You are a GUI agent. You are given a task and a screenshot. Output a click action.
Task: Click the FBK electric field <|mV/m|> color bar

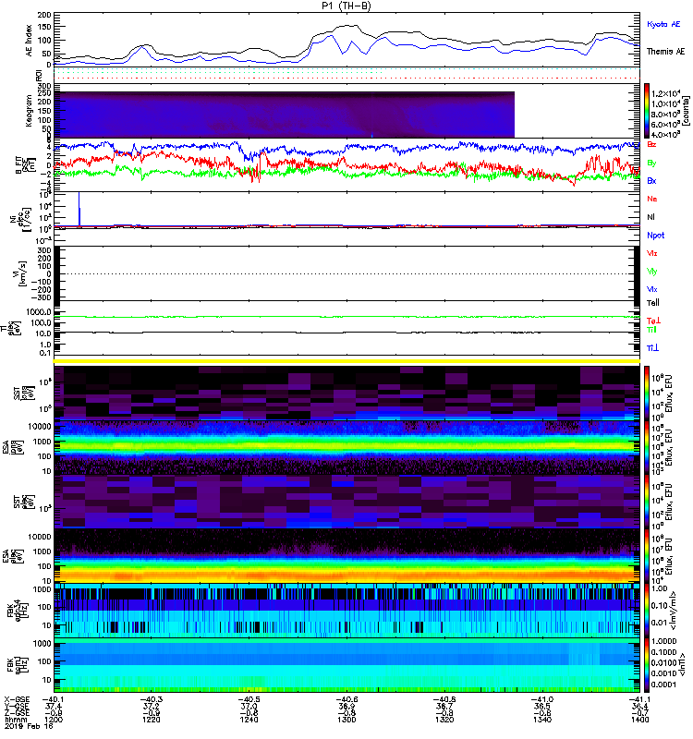point(647,611)
